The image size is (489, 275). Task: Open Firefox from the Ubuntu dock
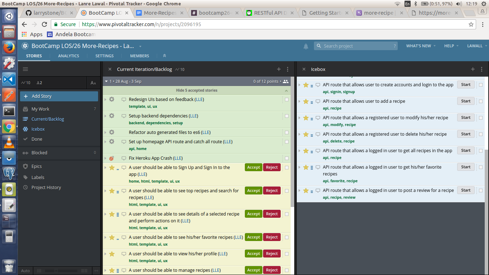coord(9,47)
